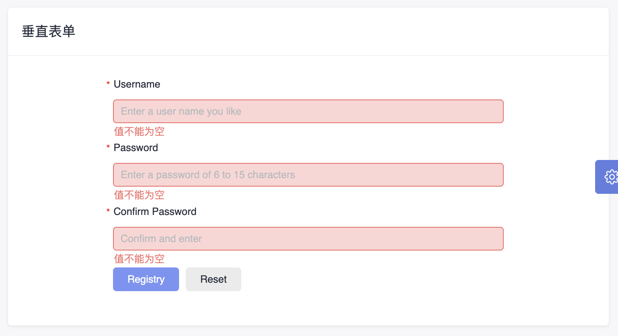Click the required asterisk beside Password
Image resolution: width=618 pixels, height=336 pixels.
(x=108, y=148)
